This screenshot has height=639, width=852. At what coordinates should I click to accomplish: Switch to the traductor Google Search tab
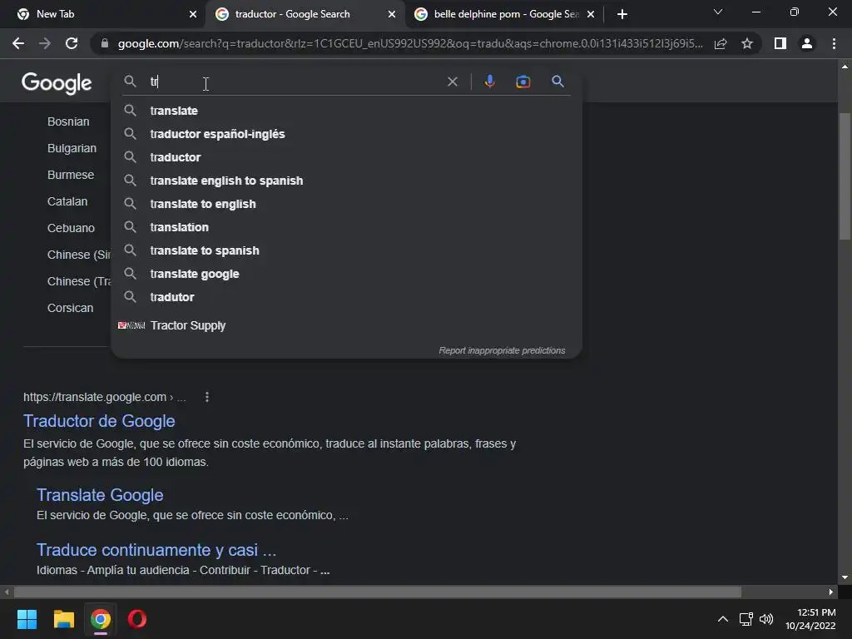pos(305,14)
